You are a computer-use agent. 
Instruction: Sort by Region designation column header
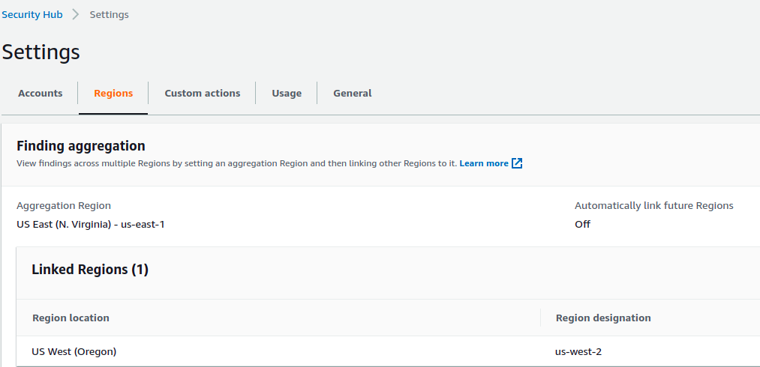[603, 318]
